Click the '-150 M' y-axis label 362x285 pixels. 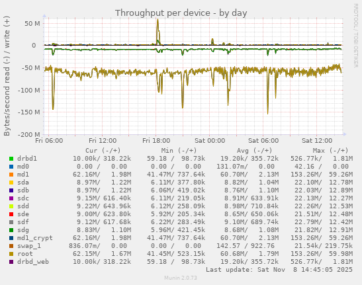pyautogui.click(x=29, y=112)
